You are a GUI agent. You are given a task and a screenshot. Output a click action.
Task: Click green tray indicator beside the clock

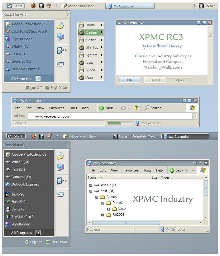click(x=194, y=6)
